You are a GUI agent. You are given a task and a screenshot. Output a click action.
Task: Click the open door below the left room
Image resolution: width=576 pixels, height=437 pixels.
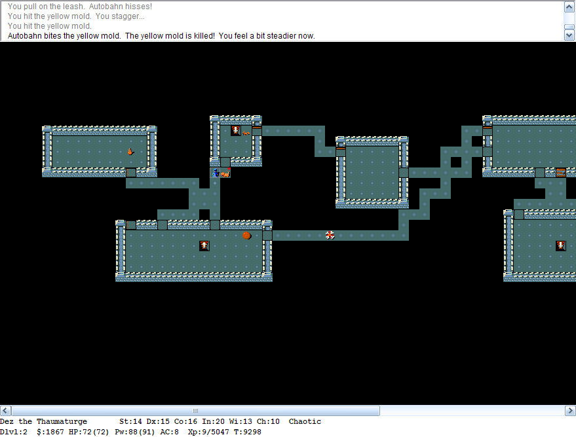[x=131, y=173]
